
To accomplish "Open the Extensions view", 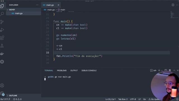I will pos(2,38).
